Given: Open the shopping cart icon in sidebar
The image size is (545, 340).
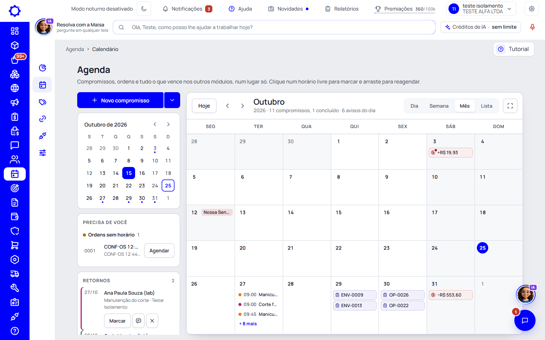Looking at the screenshot, I should [x=15, y=245].
